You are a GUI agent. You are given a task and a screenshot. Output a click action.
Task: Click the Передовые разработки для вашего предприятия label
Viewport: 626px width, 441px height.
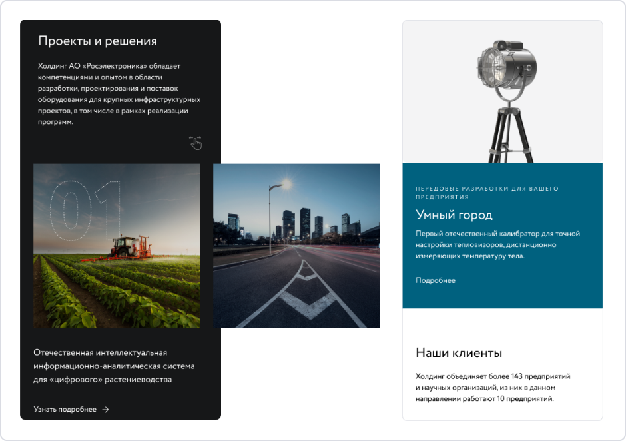coord(487,193)
